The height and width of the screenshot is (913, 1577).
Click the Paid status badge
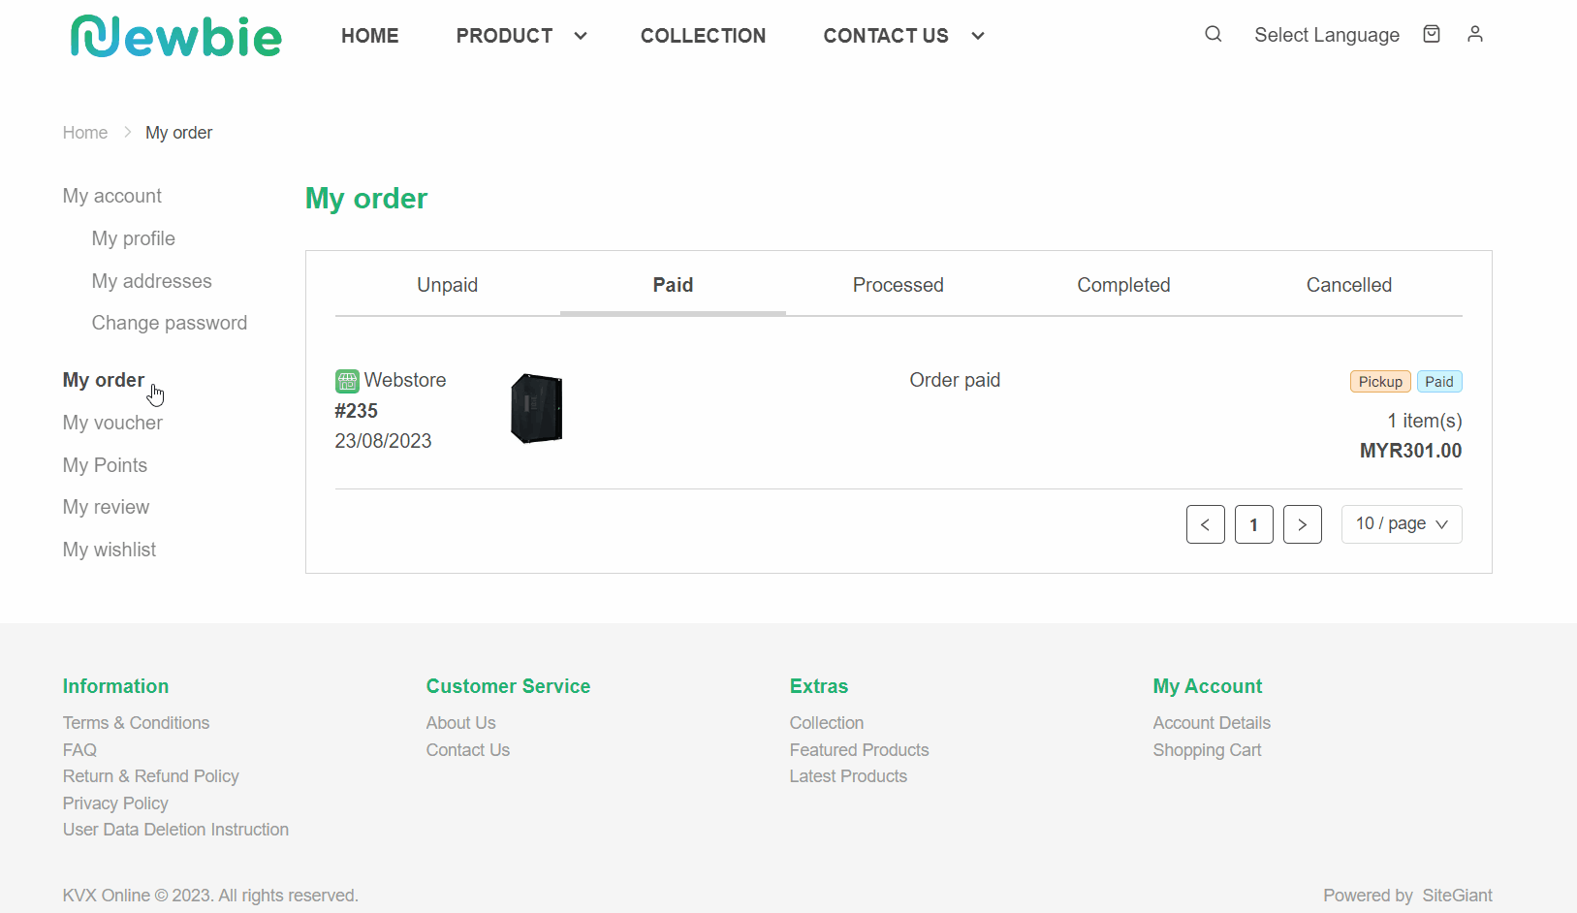click(1439, 381)
